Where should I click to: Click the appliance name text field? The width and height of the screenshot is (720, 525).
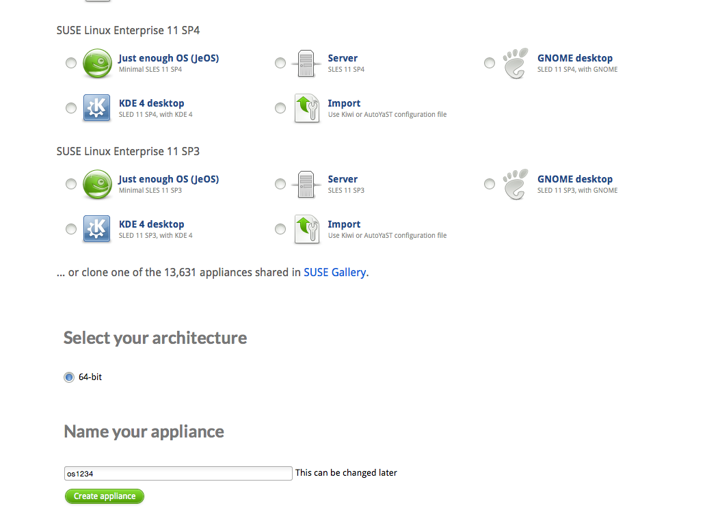pos(178,473)
